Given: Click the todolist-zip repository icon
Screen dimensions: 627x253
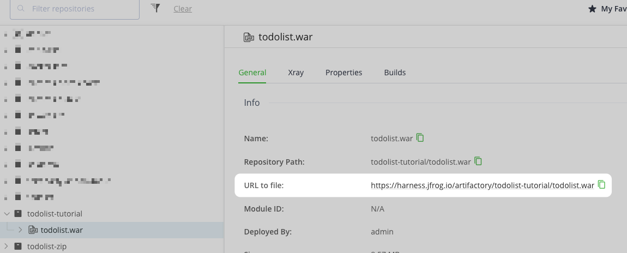Looking at the screenshot, I should coord(18,246).
